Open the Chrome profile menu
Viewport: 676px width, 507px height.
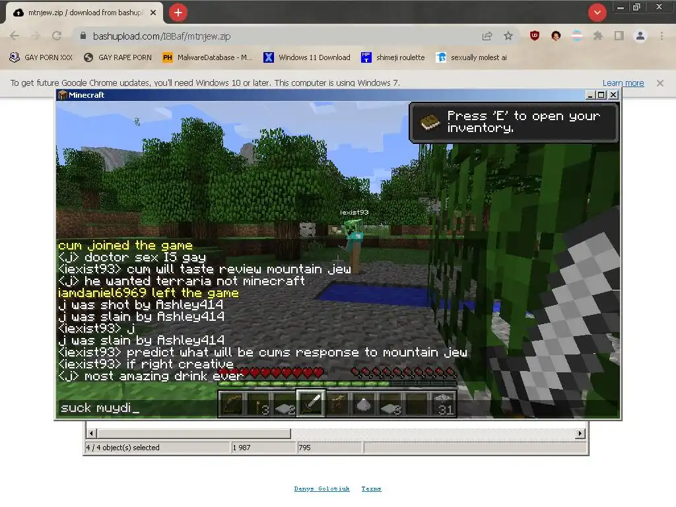[x=640, y=36]
